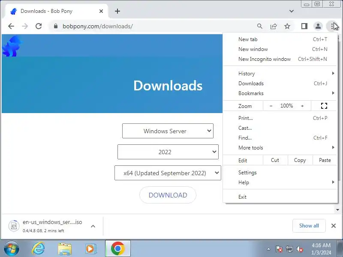This screenshot has width=343, height=257.
Task: Select Find... in the menu
Action: [280, 138]
